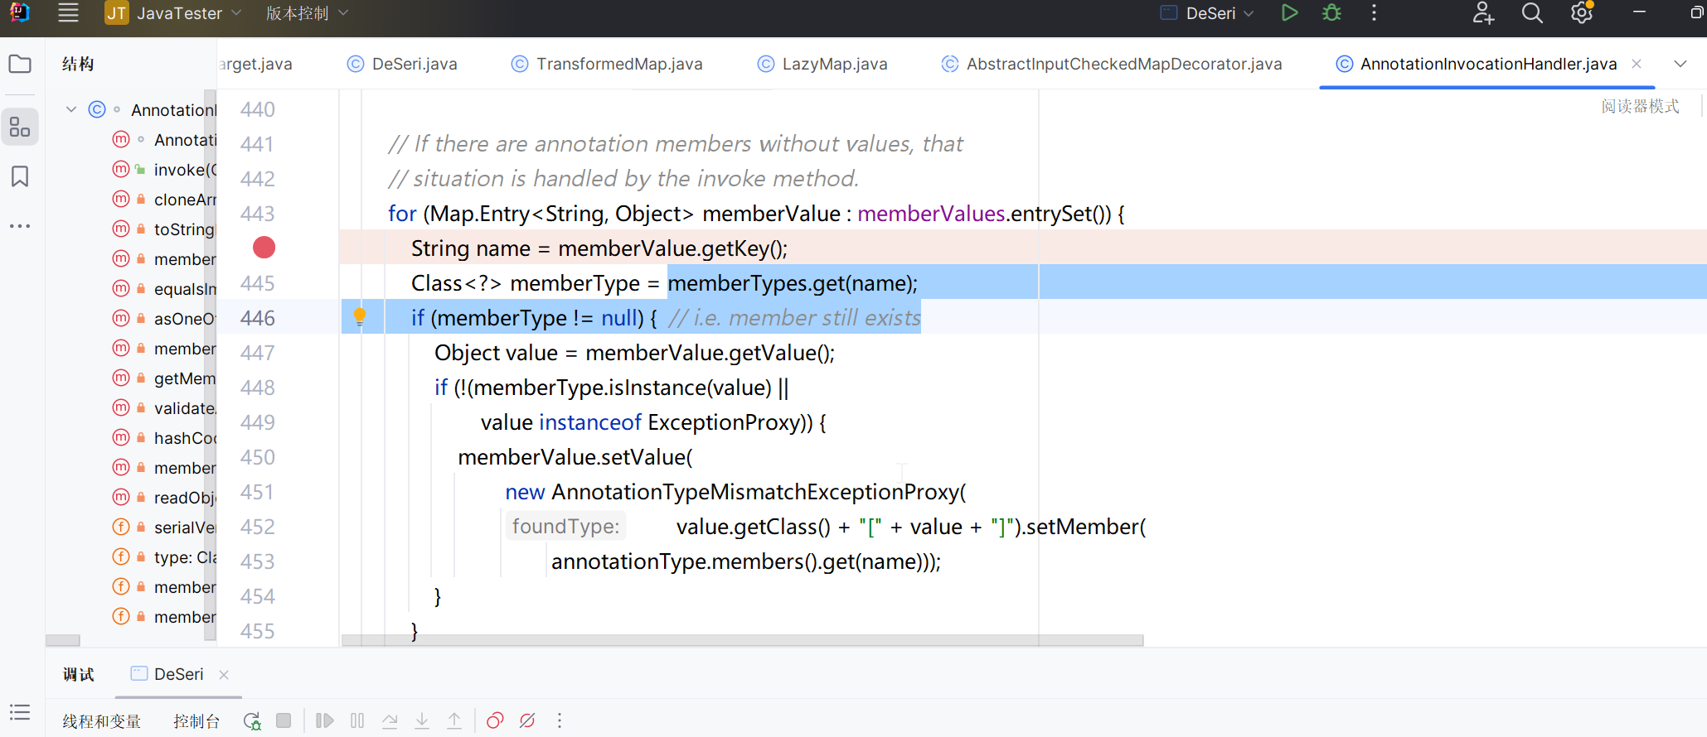Image resolution: width=1707 pixels, height=737 pixels.
Task: Open the Bookmarks tool window in the sidebar
Action: pos(20,176)
